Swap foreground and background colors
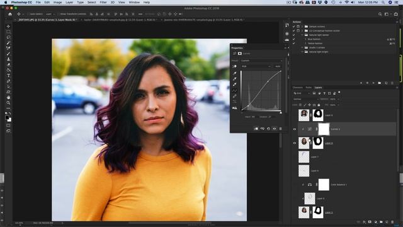 [10, 113]
